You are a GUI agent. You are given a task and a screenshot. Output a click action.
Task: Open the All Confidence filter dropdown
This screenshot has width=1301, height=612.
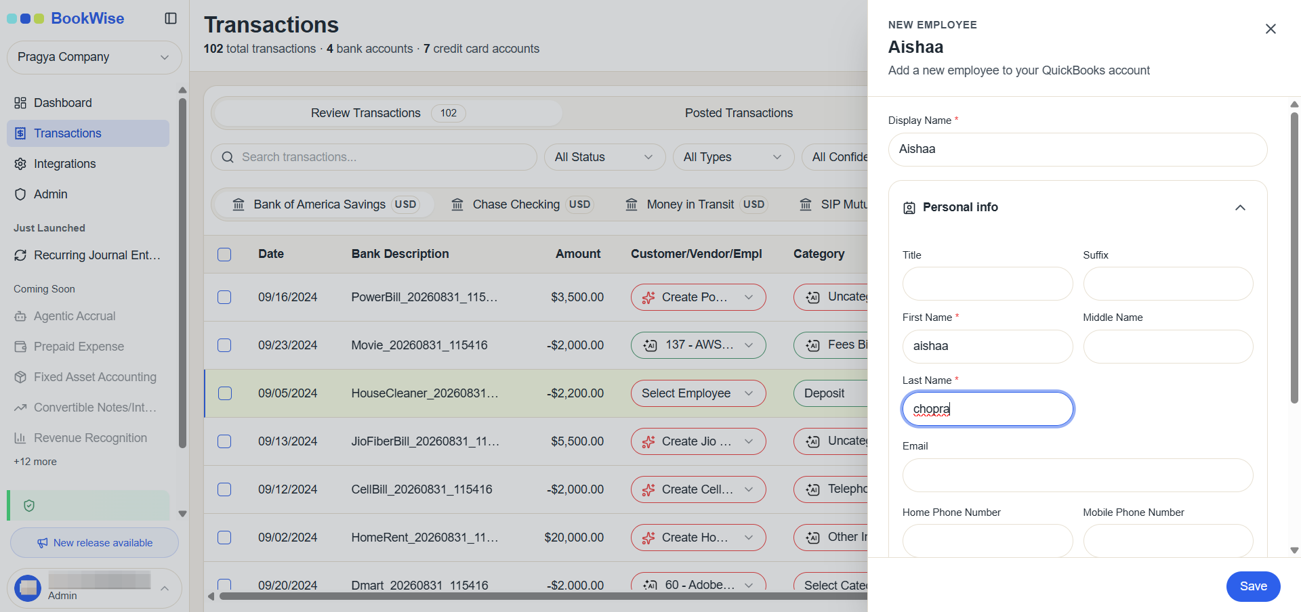835,157
